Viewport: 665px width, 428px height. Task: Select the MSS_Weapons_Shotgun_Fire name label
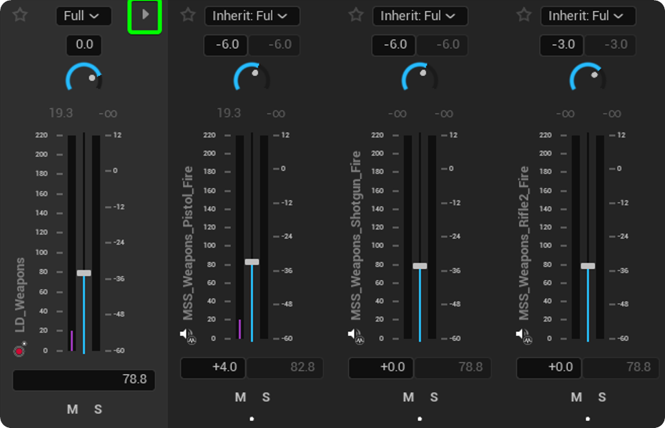coord(355,235)
